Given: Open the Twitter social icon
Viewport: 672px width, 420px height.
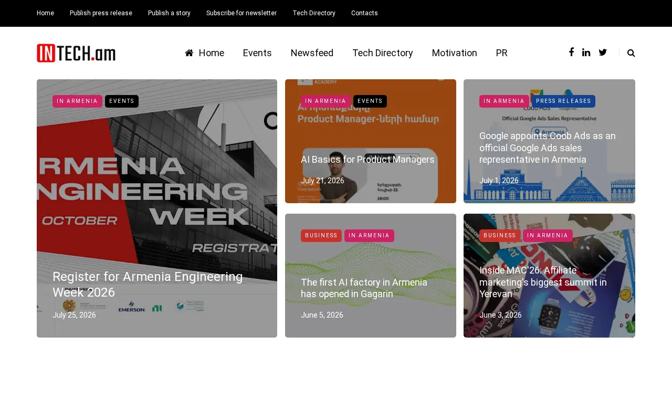Looking at the screenshot, I should point(603,52).
